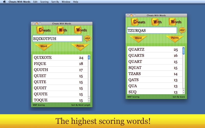Click Points arrow in EQIXOTFUH window
The height and width of the screenshot is (128, 205).
click(x=80, y=47)
